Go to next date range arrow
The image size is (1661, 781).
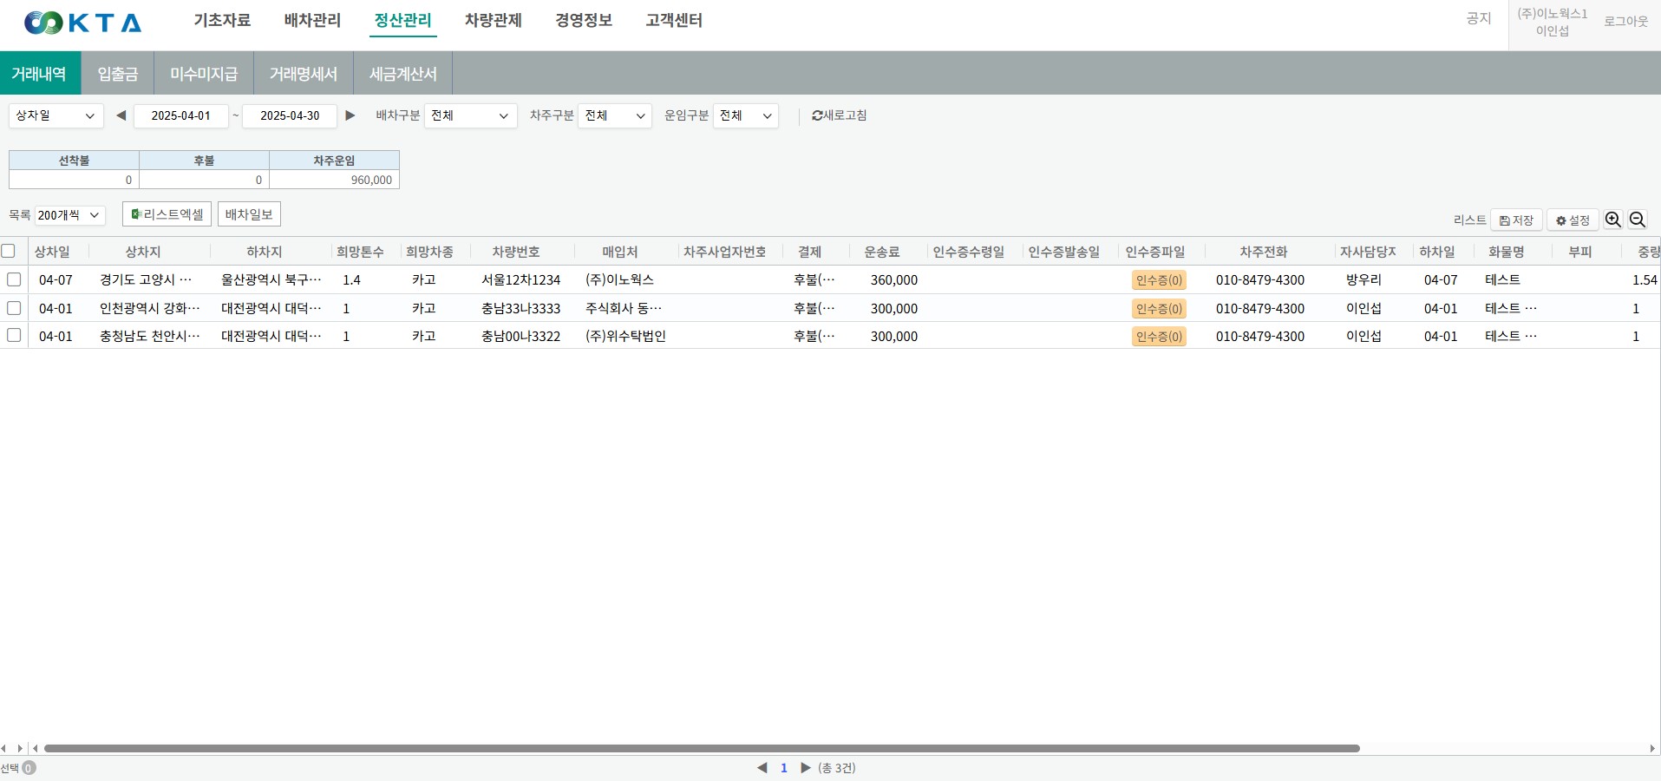[x=350, y=115]
